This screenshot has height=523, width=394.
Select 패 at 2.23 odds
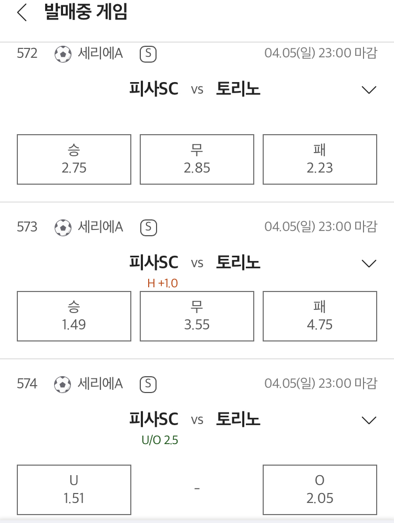(x=320, y=159)
